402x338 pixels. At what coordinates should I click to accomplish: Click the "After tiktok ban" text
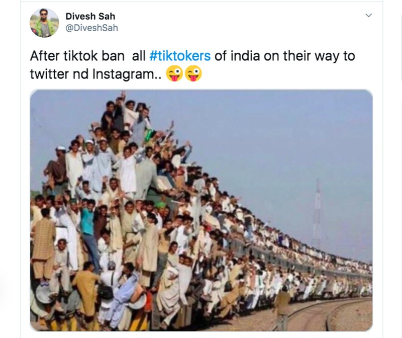[x=77, y=56]
